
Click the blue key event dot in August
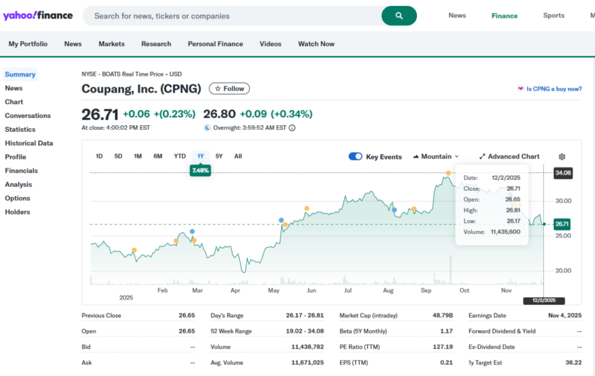pyautogui.click(x=394, y=209)
